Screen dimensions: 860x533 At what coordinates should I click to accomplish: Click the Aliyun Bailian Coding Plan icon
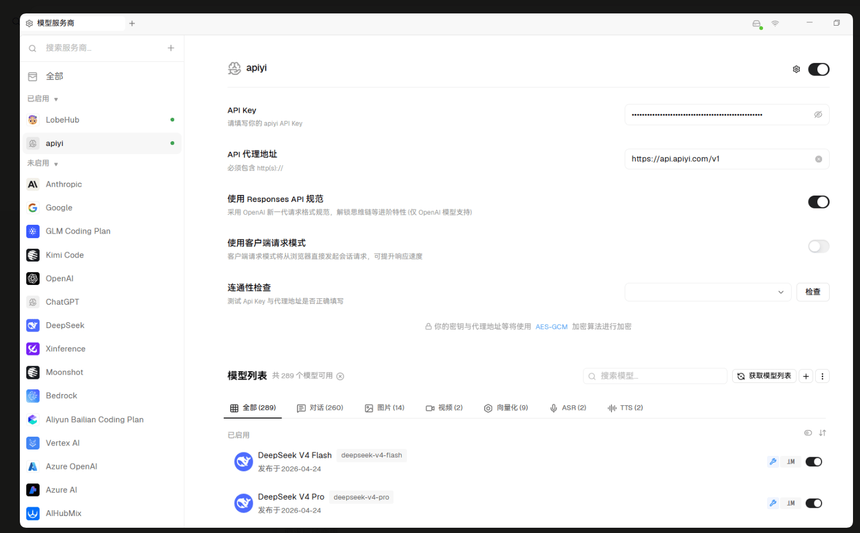coord(33,419)
